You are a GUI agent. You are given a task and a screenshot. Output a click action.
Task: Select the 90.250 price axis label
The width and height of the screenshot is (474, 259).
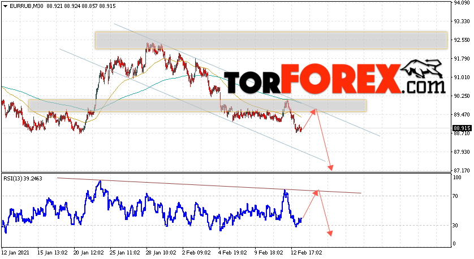462,96
